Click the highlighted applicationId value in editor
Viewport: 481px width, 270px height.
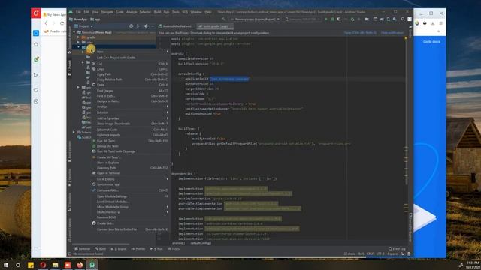[229, 79]
